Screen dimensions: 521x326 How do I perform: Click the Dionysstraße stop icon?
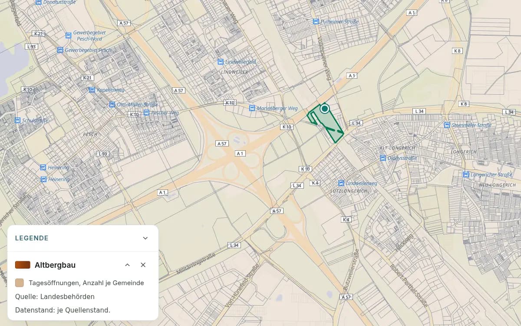[383, 158]
